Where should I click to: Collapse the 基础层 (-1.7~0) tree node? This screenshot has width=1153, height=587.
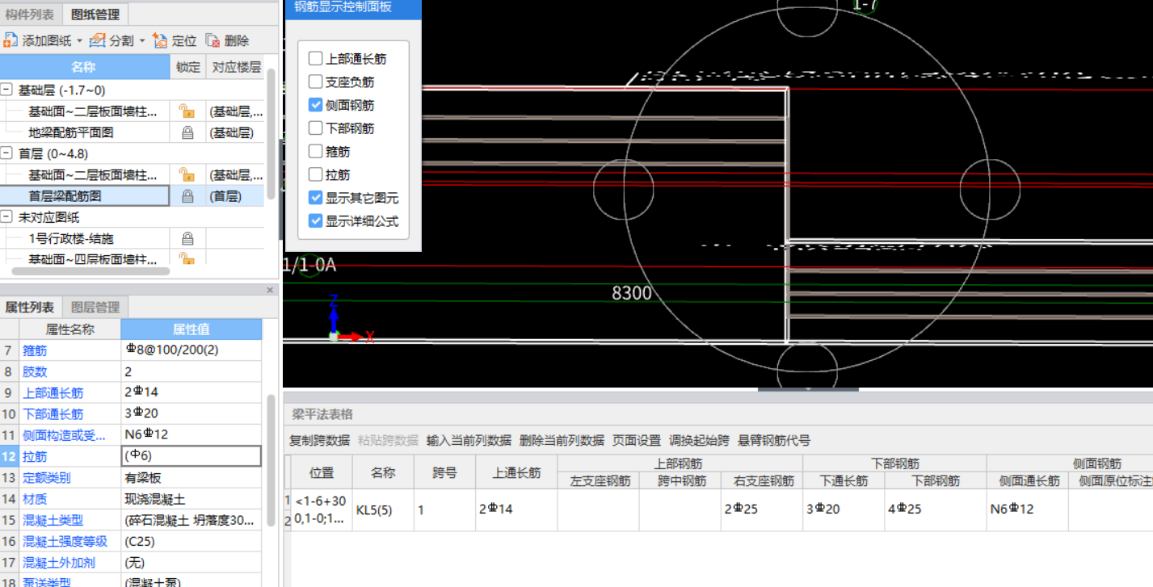point(6,90)
